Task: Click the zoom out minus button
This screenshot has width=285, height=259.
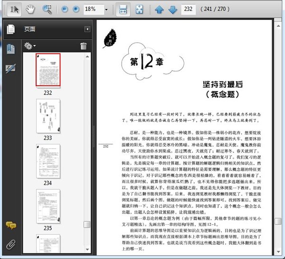Action: tap(64, 9)
